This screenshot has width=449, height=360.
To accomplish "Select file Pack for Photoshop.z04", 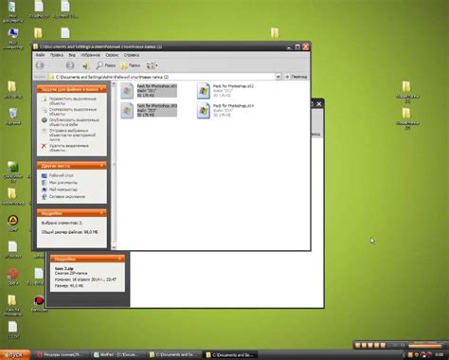I will pos(225,110).
